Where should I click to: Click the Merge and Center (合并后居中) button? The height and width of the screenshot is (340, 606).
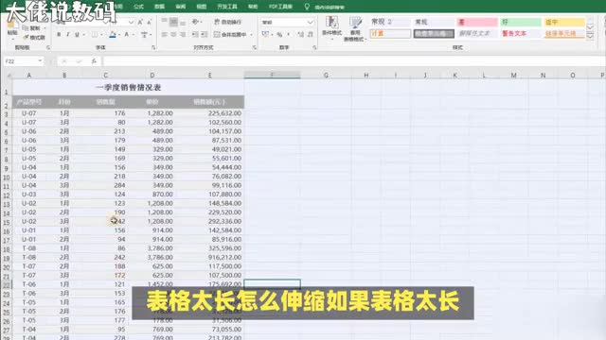tap(231, 35)
